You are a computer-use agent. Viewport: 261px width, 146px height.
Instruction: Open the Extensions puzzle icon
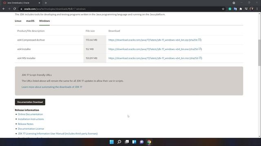(x=241, y=9)
